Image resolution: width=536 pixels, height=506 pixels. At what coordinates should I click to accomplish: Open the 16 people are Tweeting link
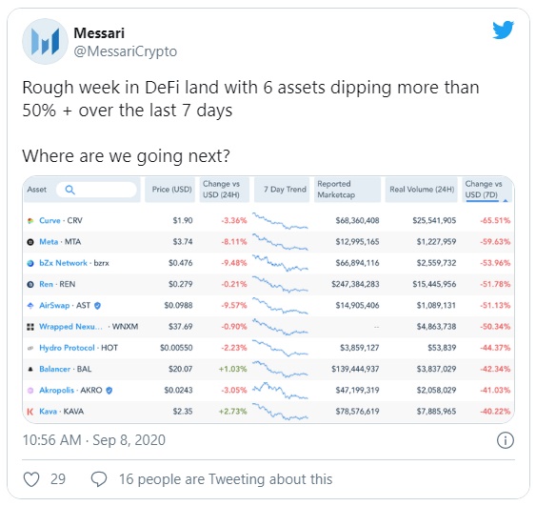226,479
